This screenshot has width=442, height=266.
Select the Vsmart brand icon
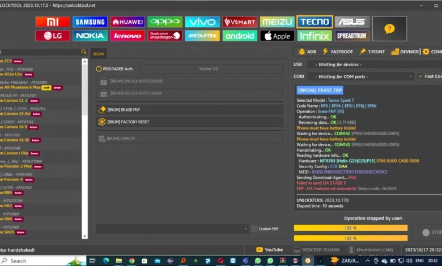pyautogui.click(x=240, y=22)
